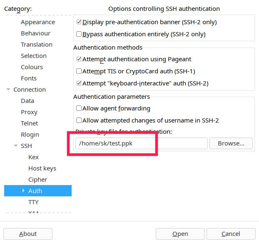
Task: Toggle Attempt authentication using Pageant
Action: tap(79, 60)
